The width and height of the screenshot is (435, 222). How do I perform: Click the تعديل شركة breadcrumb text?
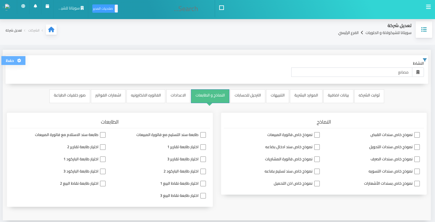point(14,30)
